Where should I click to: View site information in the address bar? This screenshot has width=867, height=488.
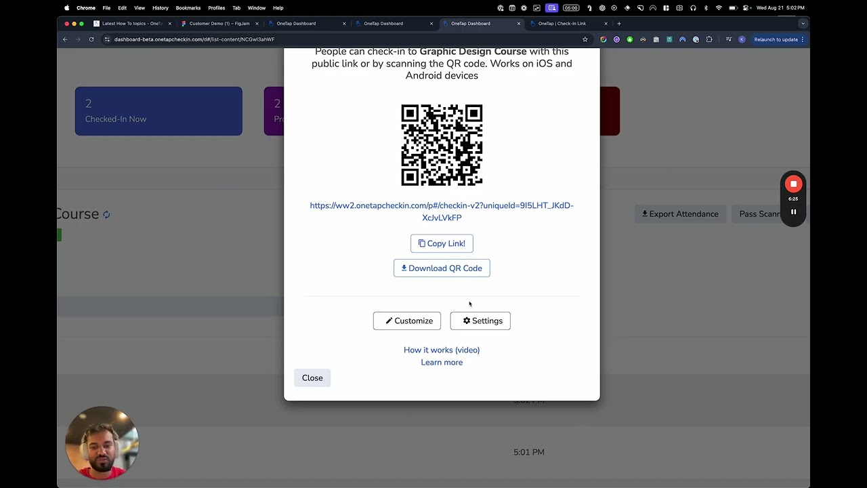(107, 39)
